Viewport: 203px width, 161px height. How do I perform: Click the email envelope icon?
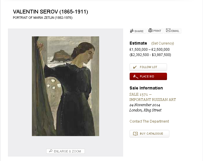[168, 30]
